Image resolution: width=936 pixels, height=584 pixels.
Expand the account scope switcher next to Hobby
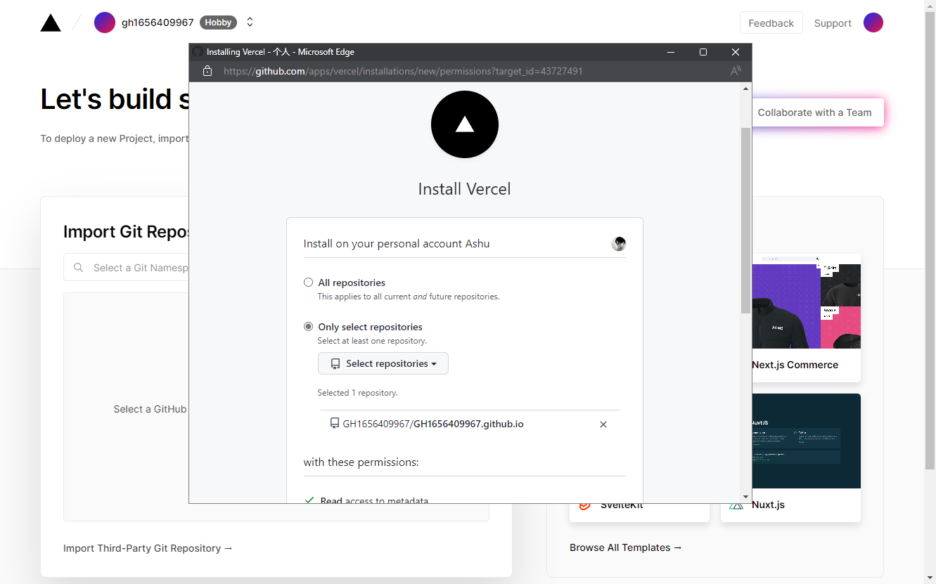point(250,22)
